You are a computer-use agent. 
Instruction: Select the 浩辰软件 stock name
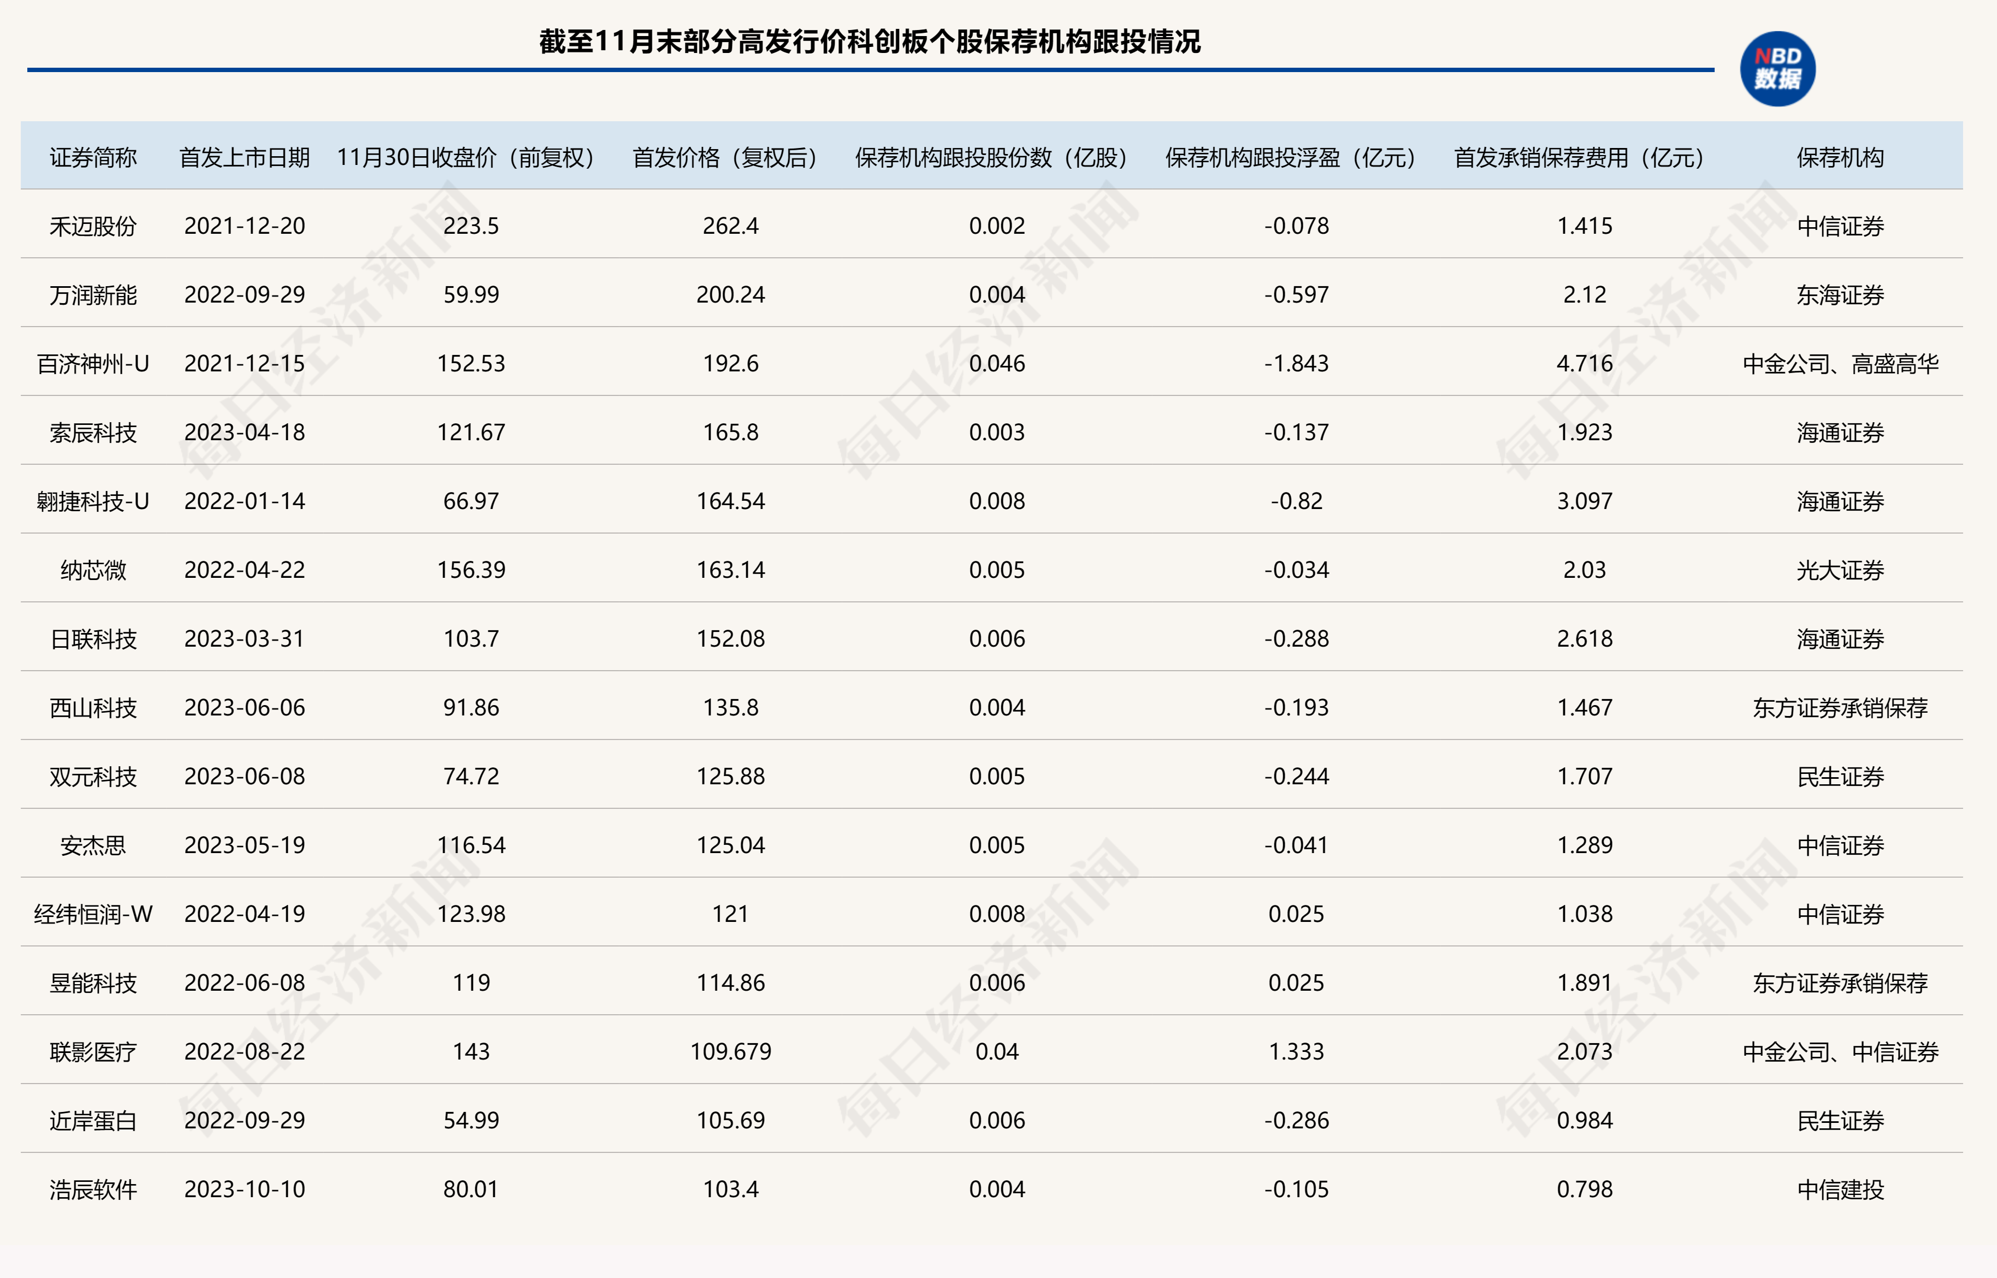93,1190
